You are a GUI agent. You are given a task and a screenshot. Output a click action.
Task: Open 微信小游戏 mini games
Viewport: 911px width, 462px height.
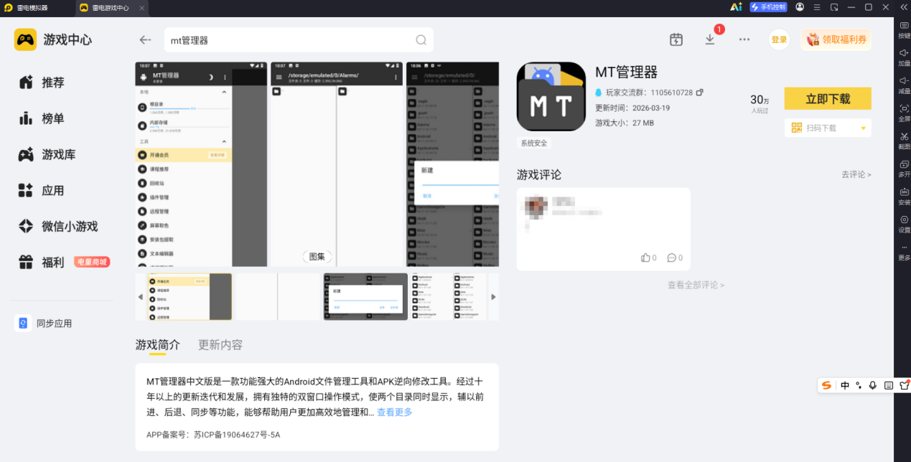[x=57, y=226]
